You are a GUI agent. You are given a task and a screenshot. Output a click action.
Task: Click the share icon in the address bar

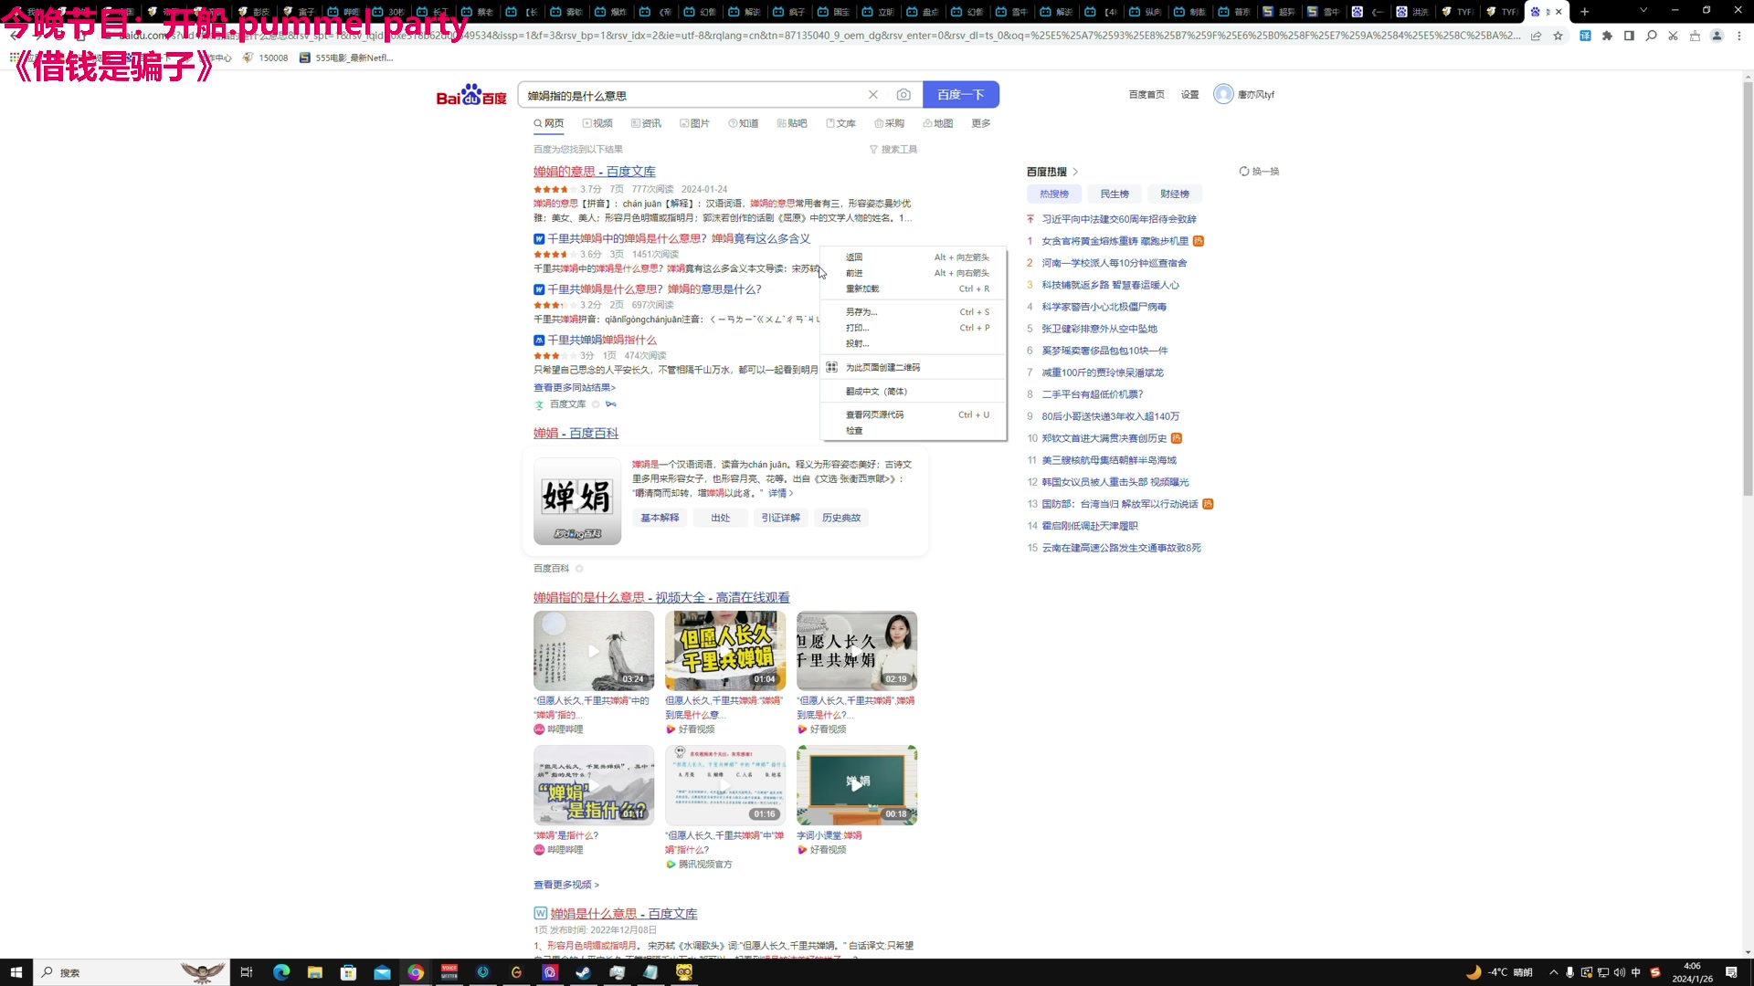pyautogui.click(x=1537, y=35)
